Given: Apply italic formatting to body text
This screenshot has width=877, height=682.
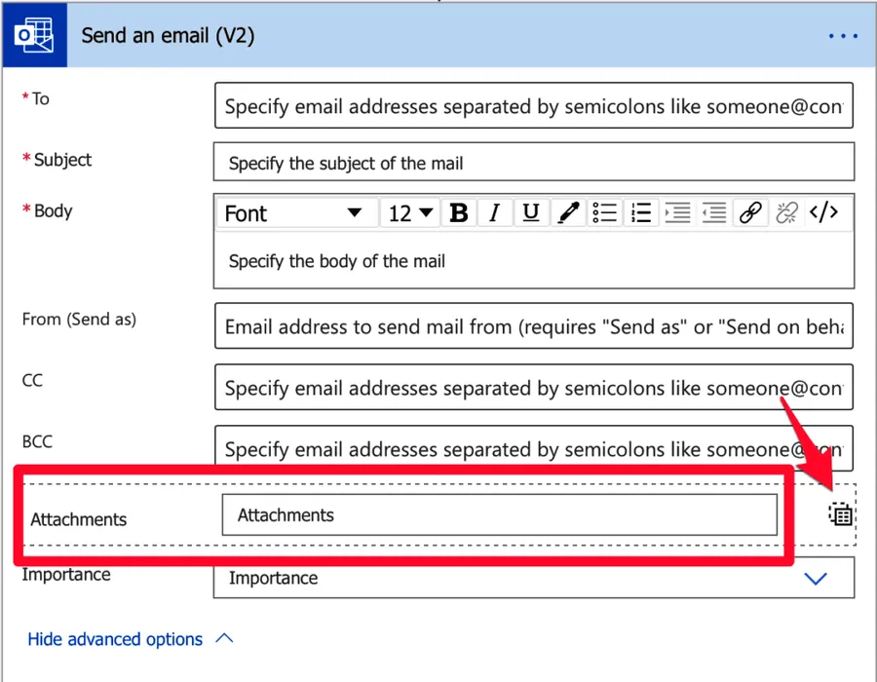Looking at the screenshot, I should [x=495, y=213].
